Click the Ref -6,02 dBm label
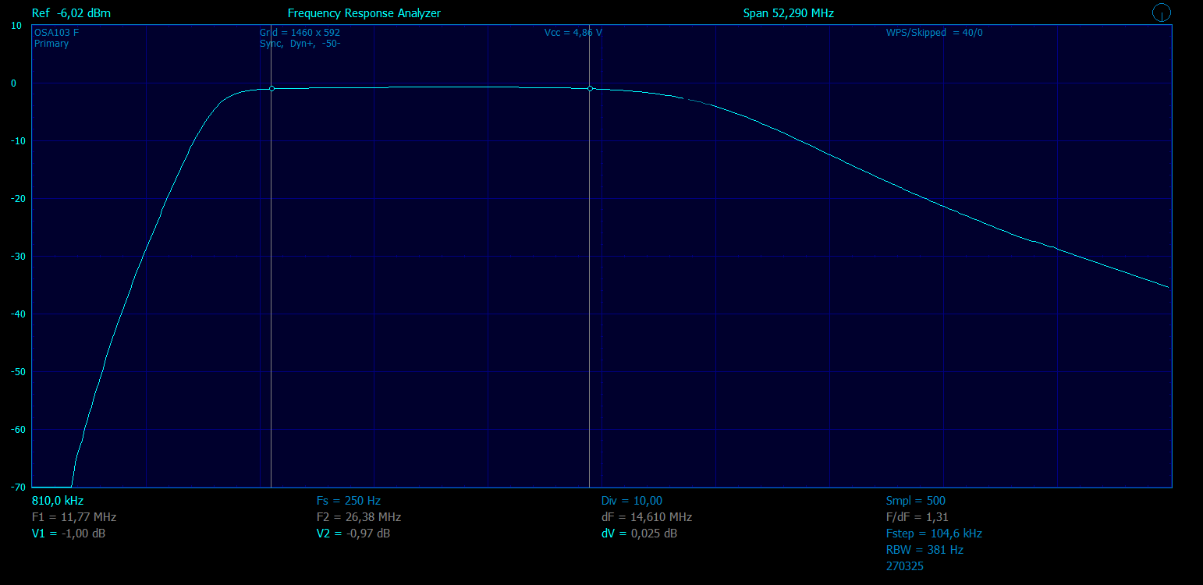1203x585 pixels. click(71, 13)
